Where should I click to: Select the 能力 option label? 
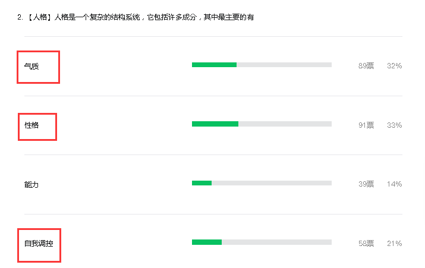pyautogui.click(x=32, y=185)
